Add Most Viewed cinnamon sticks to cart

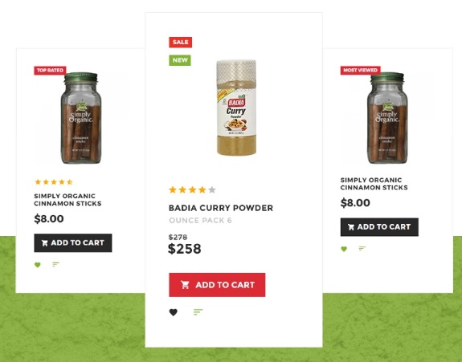(x=379, y=227)
